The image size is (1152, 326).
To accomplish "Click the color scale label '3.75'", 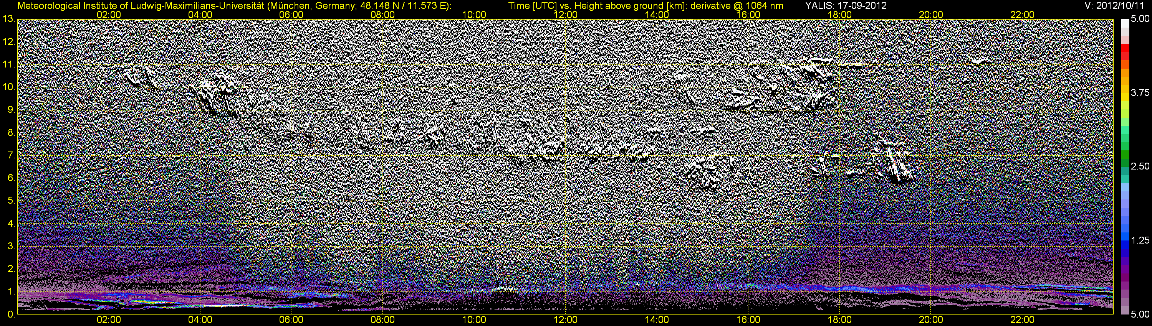I will click(x=1140, y=92).
